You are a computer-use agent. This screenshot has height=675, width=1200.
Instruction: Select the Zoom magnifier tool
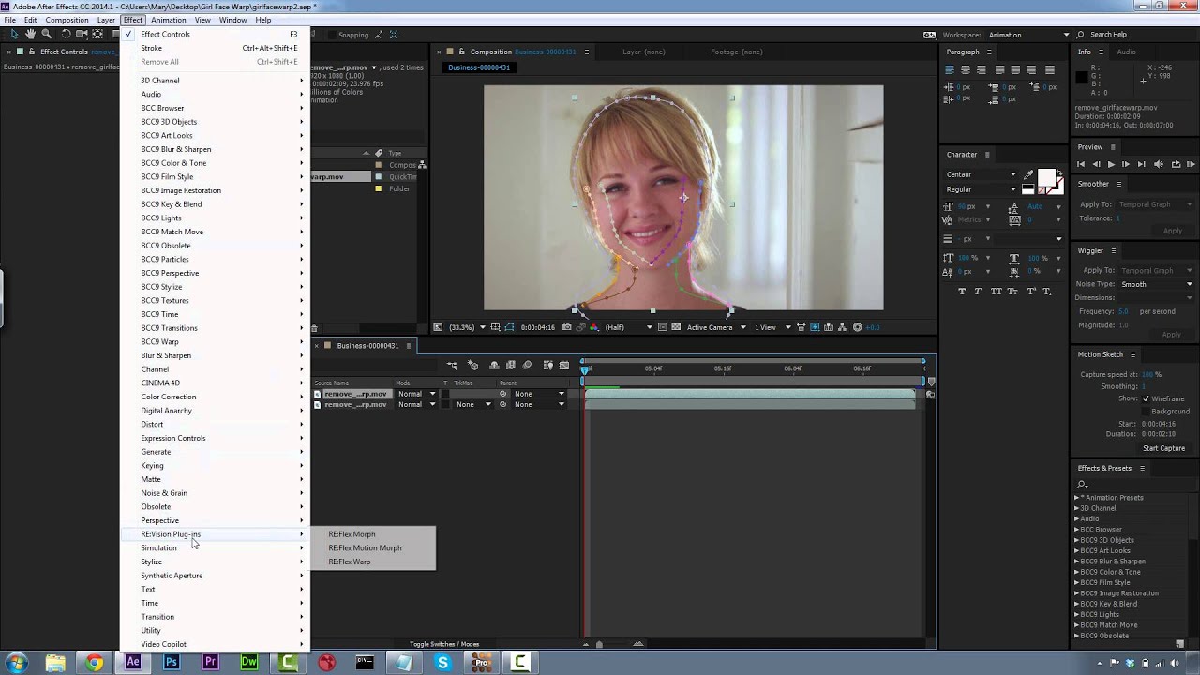pos(47,34)
